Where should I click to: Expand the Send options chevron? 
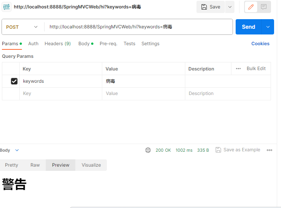(268, 27)
